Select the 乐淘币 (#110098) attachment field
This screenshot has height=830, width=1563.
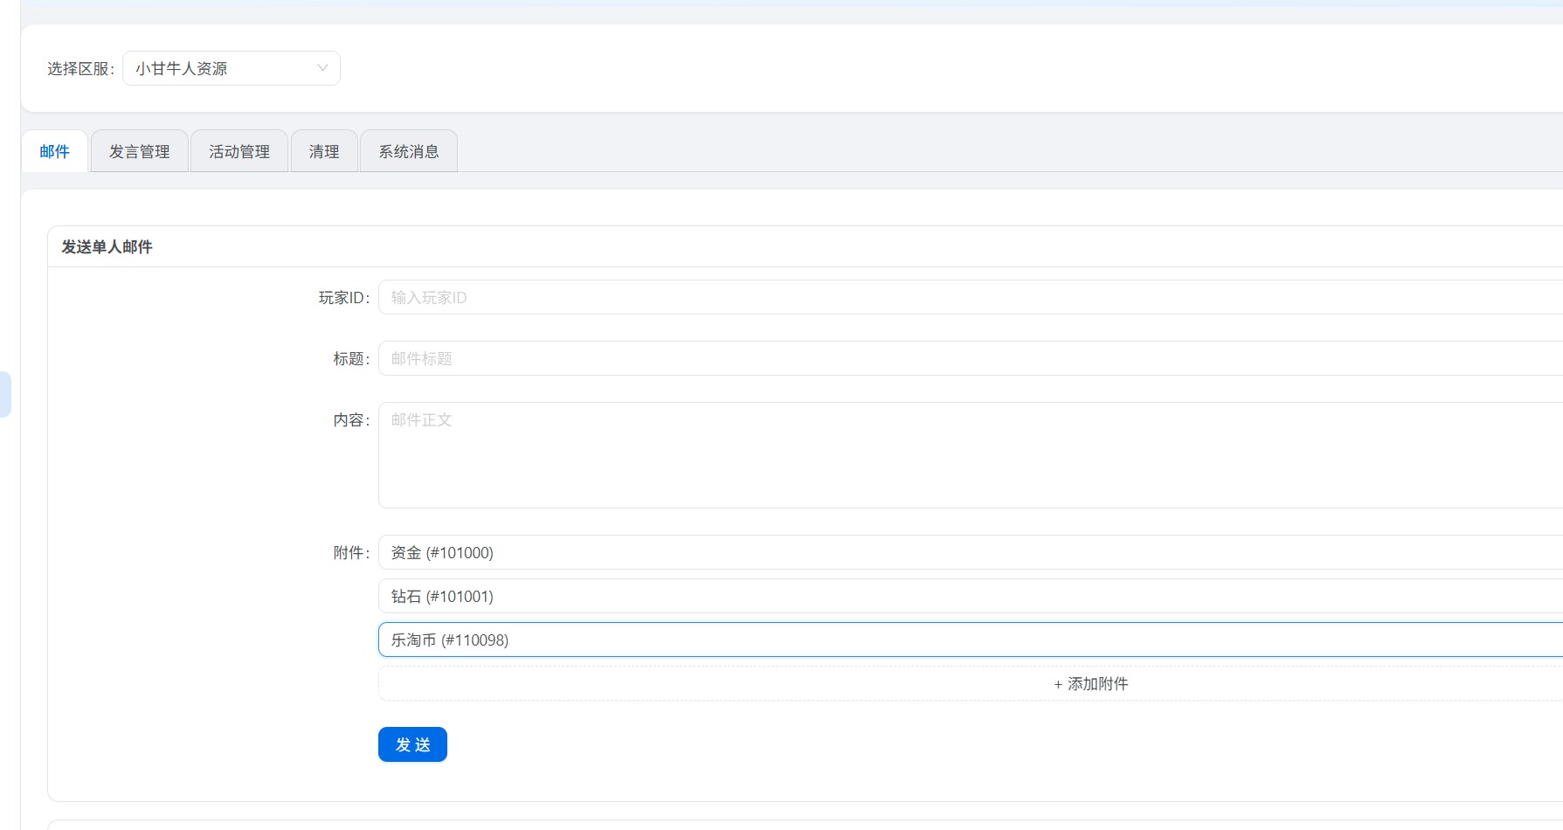click(971, 640)
